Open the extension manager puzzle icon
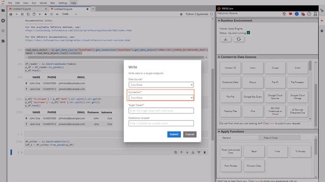 point(3,41)
